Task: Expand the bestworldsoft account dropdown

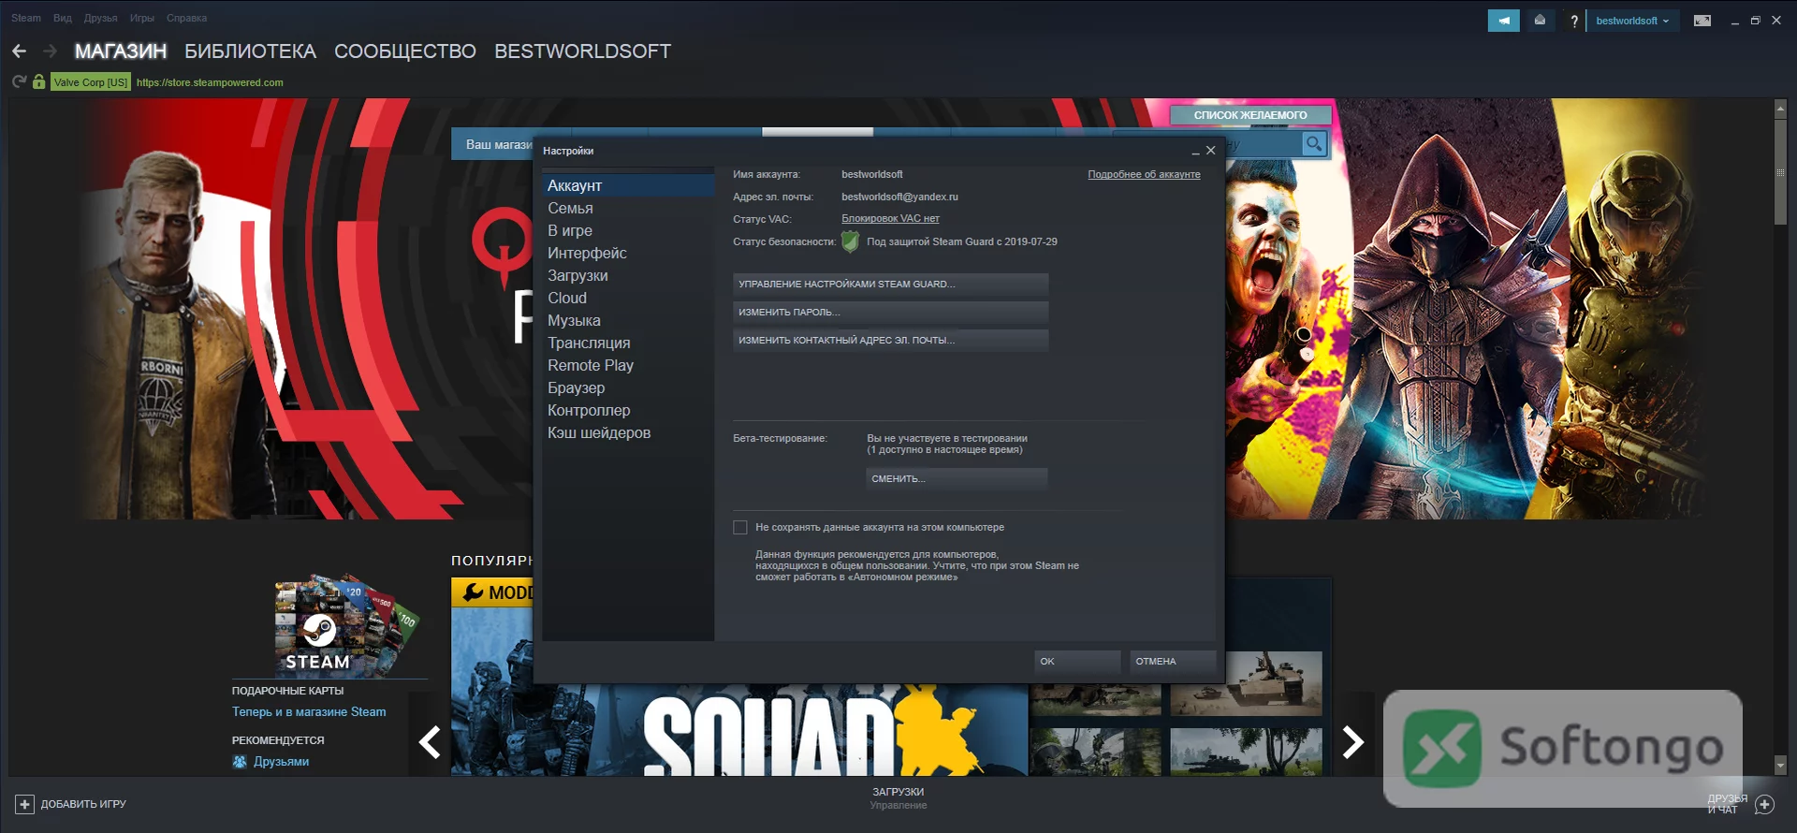Action: click(x=1632, y=21)
